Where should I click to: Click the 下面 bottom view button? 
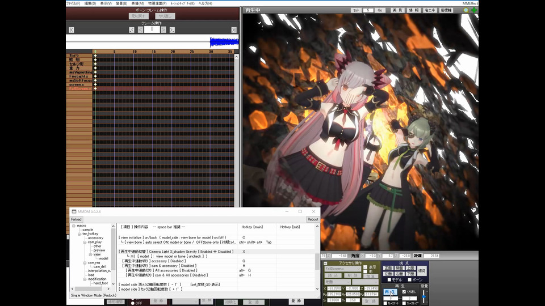tap(410, 274)
